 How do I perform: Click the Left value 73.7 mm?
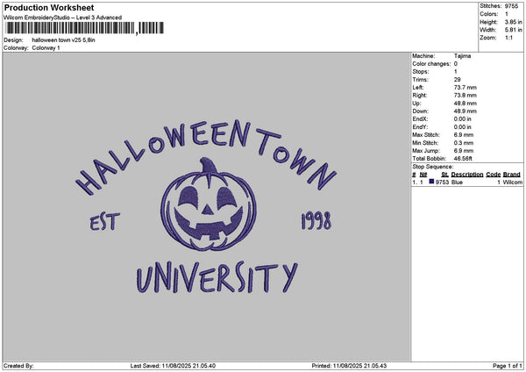(465, 88)
